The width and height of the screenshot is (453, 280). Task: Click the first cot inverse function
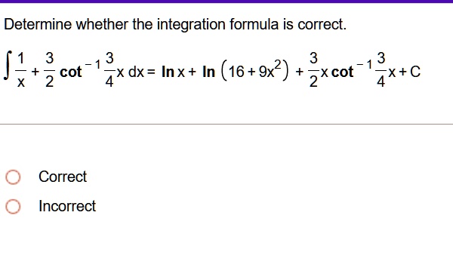pyautogui.click(x=80, y=69)
